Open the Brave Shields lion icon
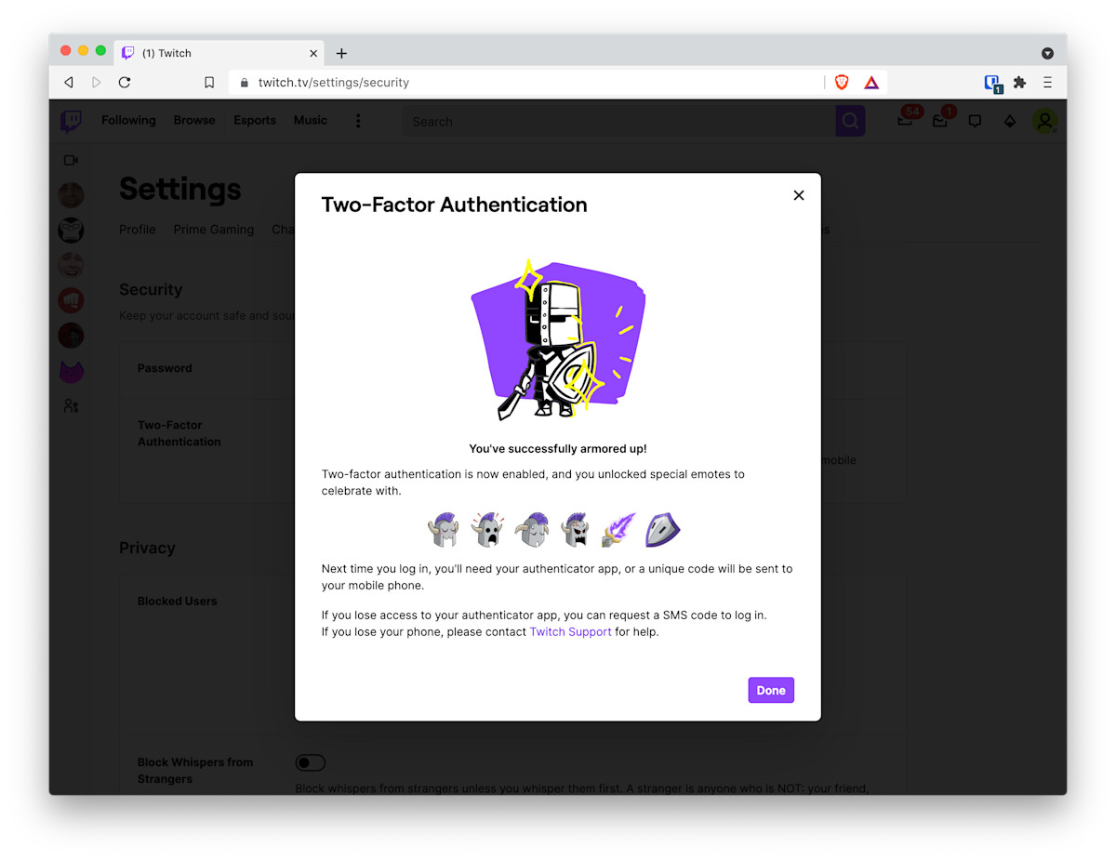The width and height of the screenshot is (1116, 860). [x=841, y=83]
